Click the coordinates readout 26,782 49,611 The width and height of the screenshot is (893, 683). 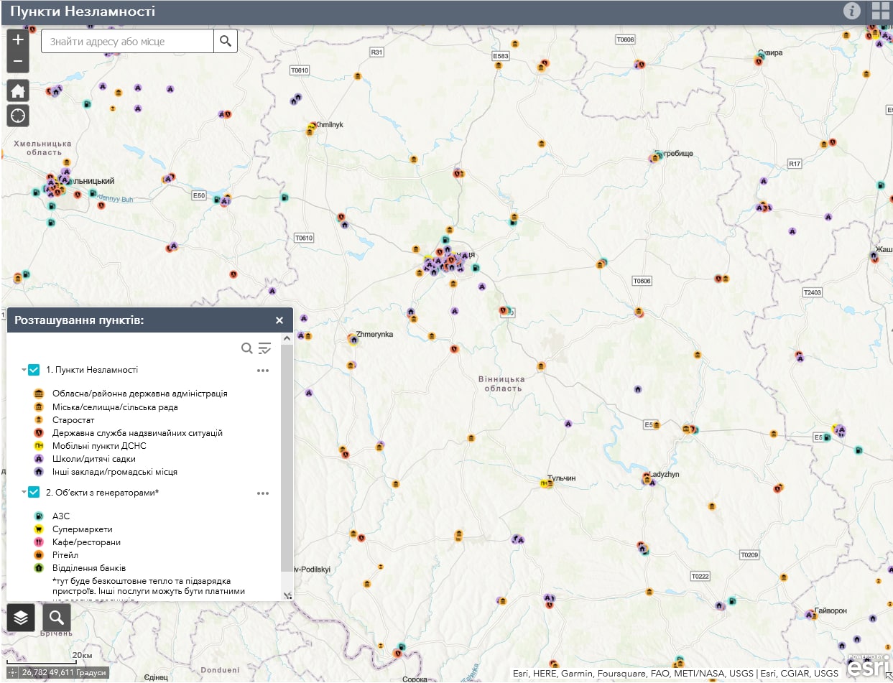[x=65, y=673]
